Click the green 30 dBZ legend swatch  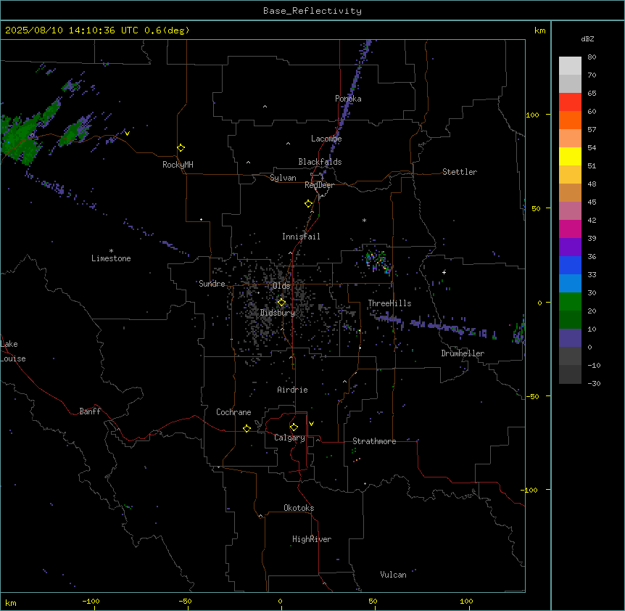pos(570,302)
